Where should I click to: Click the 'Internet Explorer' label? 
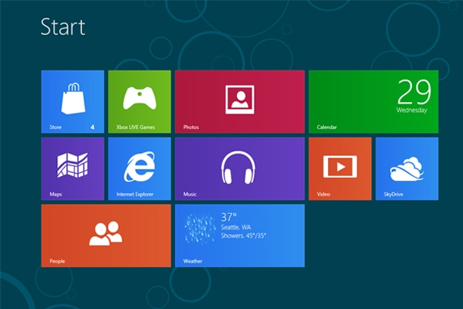(x=135, y=194)
